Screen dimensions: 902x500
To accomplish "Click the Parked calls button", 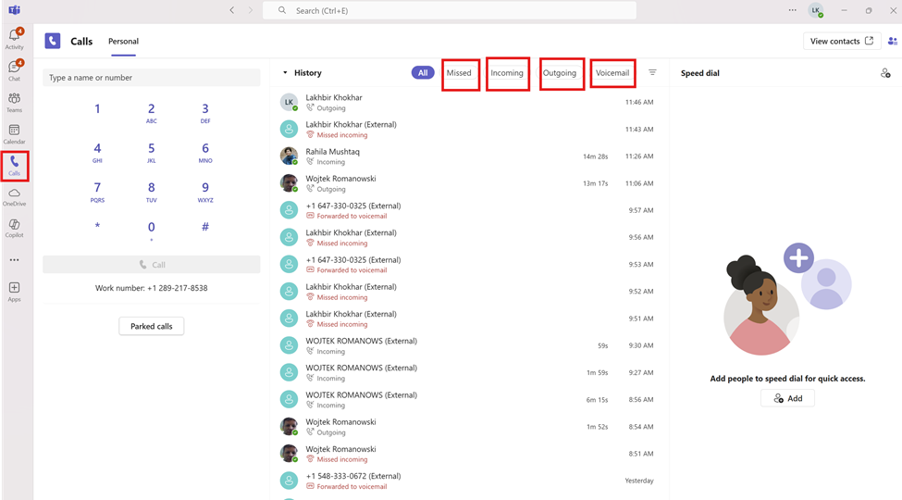I will [152, 326].
